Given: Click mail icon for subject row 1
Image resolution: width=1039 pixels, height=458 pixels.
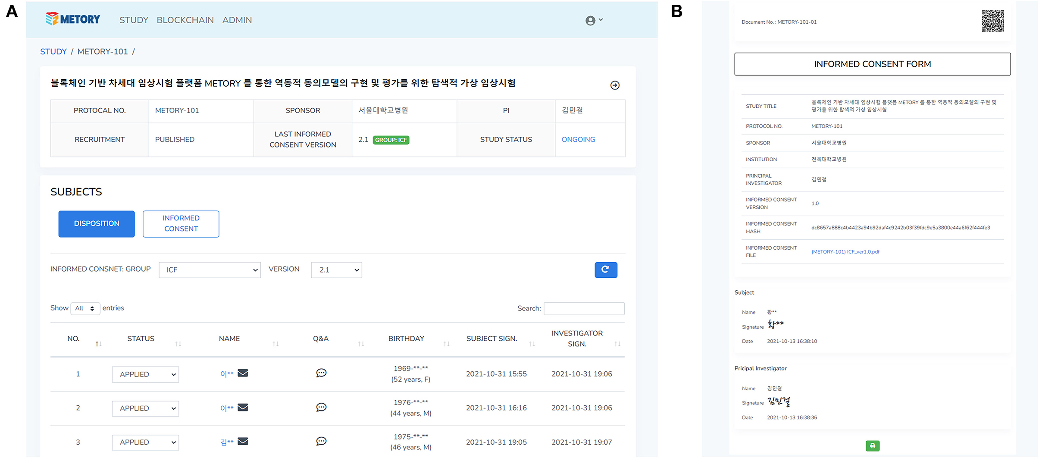Looking at the screenshot, I should click(243, 373).
